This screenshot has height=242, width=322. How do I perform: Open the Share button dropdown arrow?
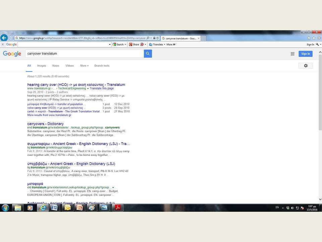pos(145,44)
